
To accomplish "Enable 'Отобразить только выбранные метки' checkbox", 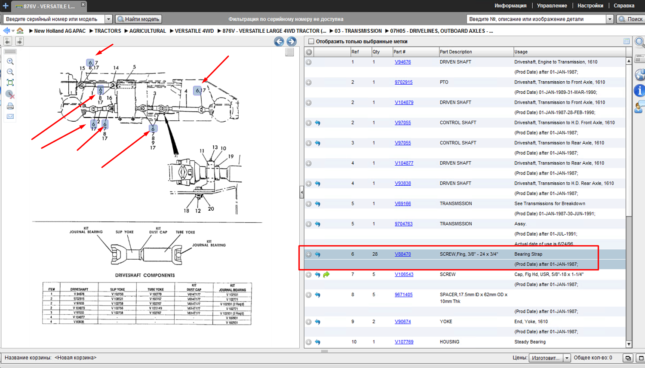I will (311, 41).
